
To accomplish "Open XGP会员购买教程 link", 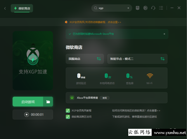I will tap(82, 110).
